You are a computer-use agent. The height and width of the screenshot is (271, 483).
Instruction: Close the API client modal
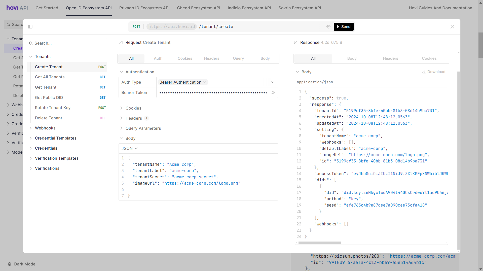452,27
